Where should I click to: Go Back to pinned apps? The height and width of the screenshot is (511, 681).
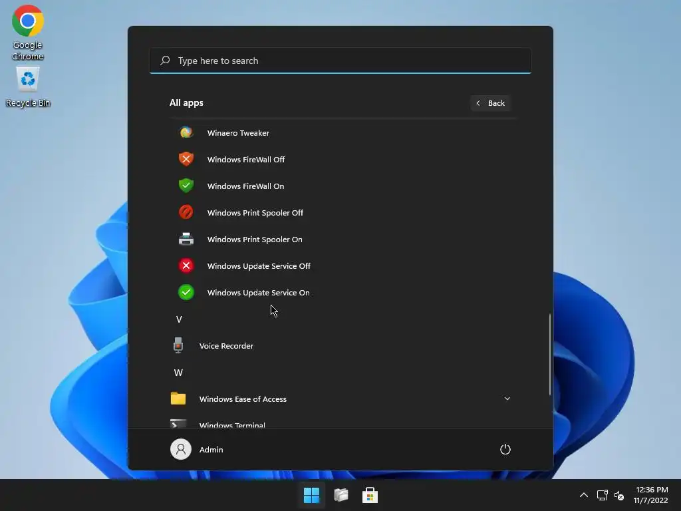490,103
